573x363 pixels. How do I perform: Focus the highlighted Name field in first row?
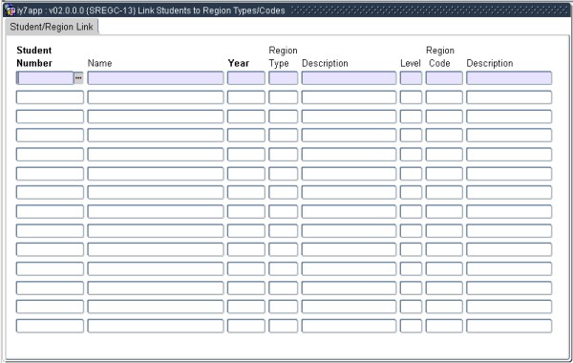(156, 78)
